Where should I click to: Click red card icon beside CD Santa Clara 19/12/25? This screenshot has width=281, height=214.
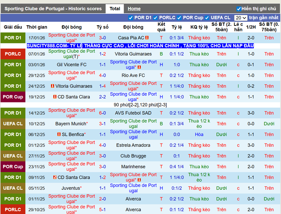point(55,97)
